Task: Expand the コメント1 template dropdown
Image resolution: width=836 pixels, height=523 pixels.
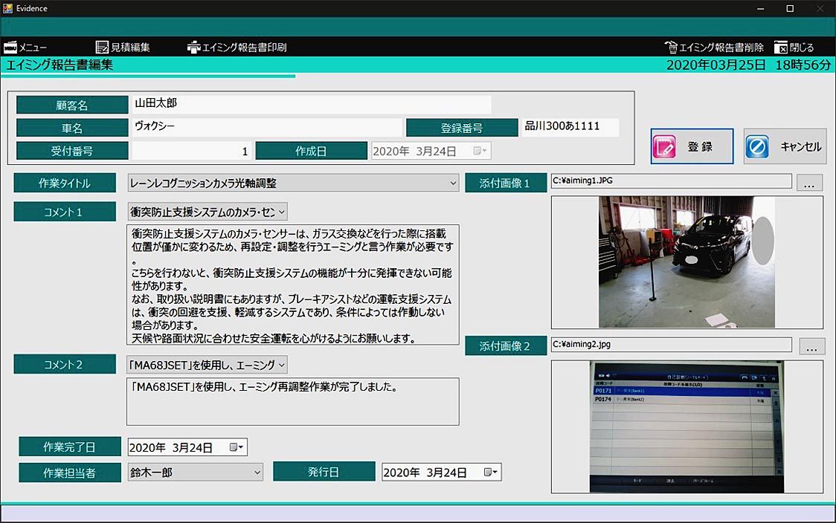Action: click(281, 212)
